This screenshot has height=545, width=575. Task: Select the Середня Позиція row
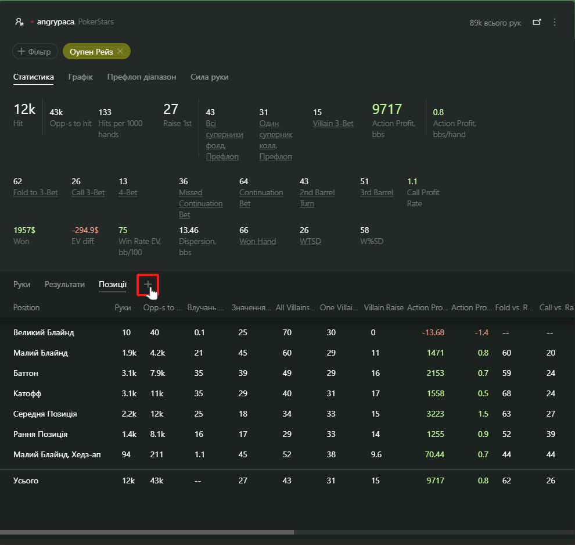click(x=287, y=414)
